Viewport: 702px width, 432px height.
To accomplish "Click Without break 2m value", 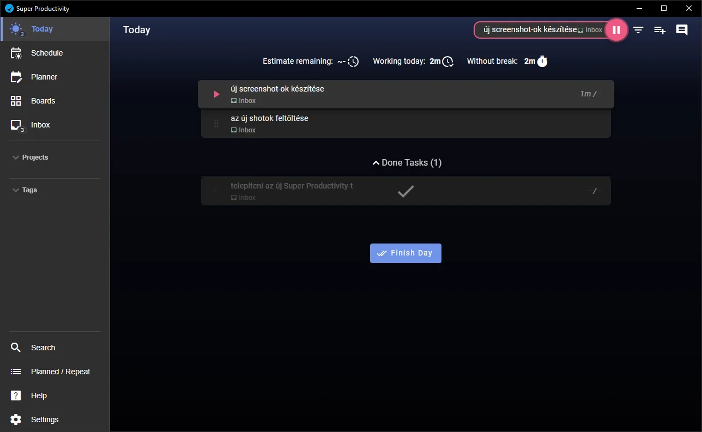I will 530,61.
